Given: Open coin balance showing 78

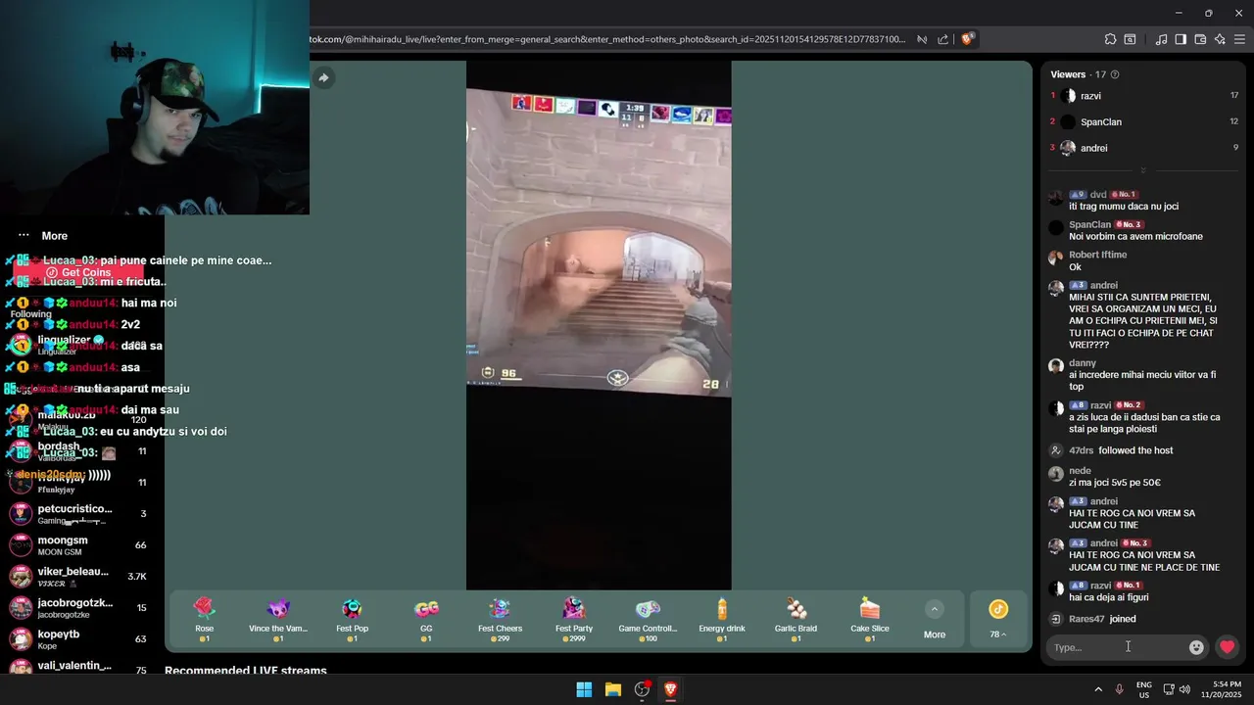Looking at the screenshot, I should click(x=997, y=620).
